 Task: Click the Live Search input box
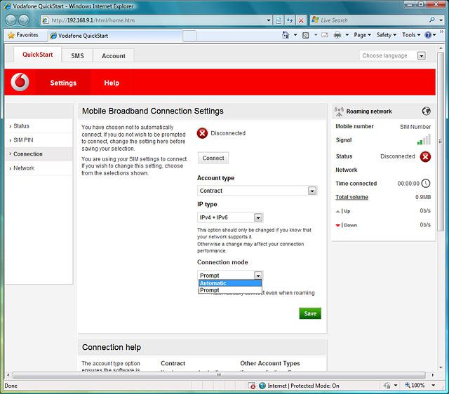point(371,20)
